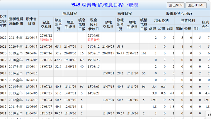This screenshot has width=211, height=119.
Task: Click the 22'09/08 payout date cell
Action: tap(93, 36)
